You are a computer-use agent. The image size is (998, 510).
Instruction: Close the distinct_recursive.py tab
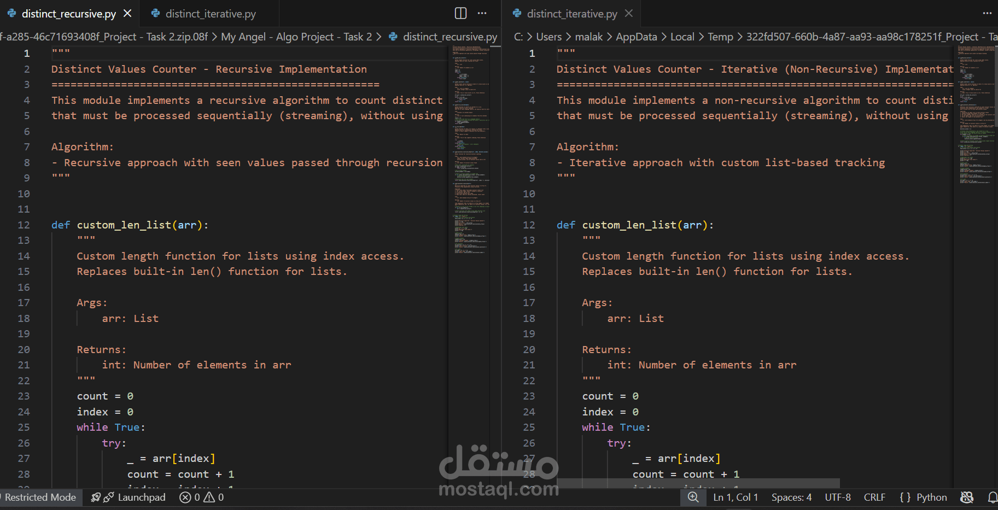(127, 13)
